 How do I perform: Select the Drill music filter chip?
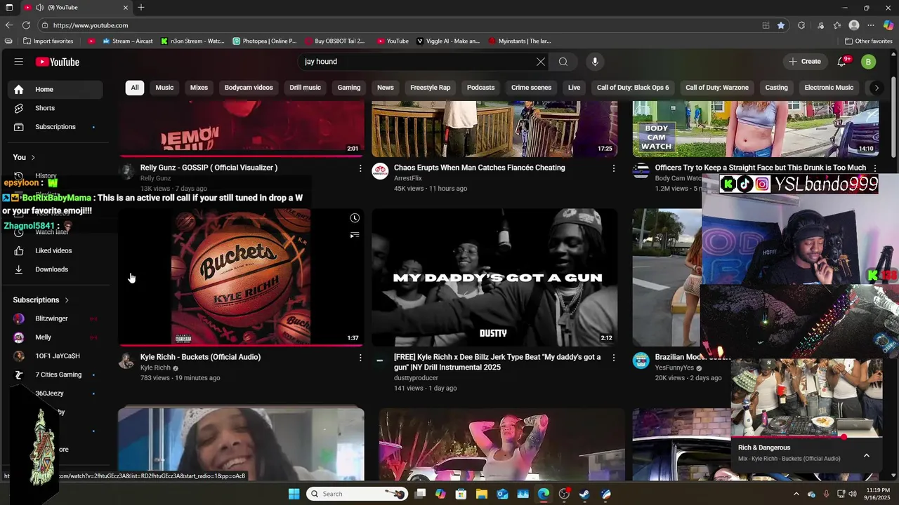tap(305, 88)
